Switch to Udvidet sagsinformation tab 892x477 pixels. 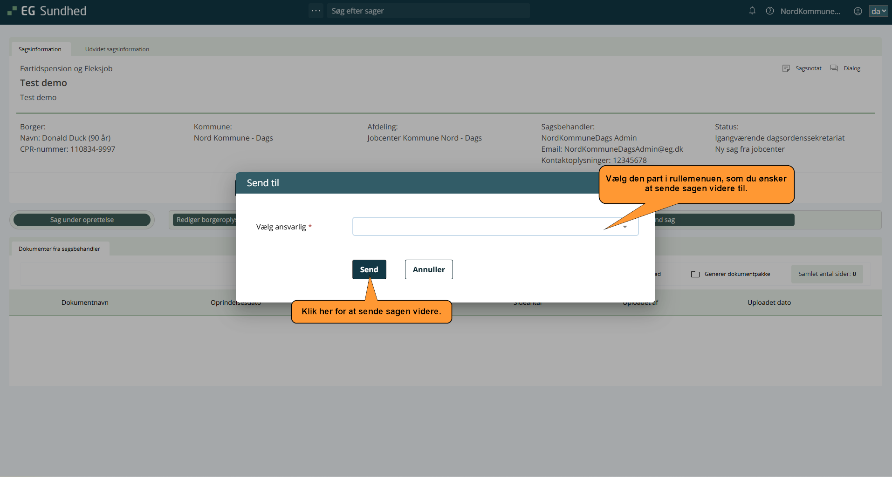tap(117, 49)
